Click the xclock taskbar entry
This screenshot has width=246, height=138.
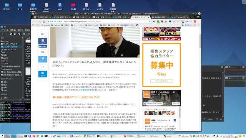(x=141, y=136)
